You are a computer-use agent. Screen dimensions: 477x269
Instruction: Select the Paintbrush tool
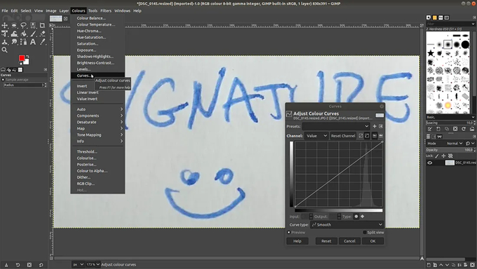click(33, 33)
